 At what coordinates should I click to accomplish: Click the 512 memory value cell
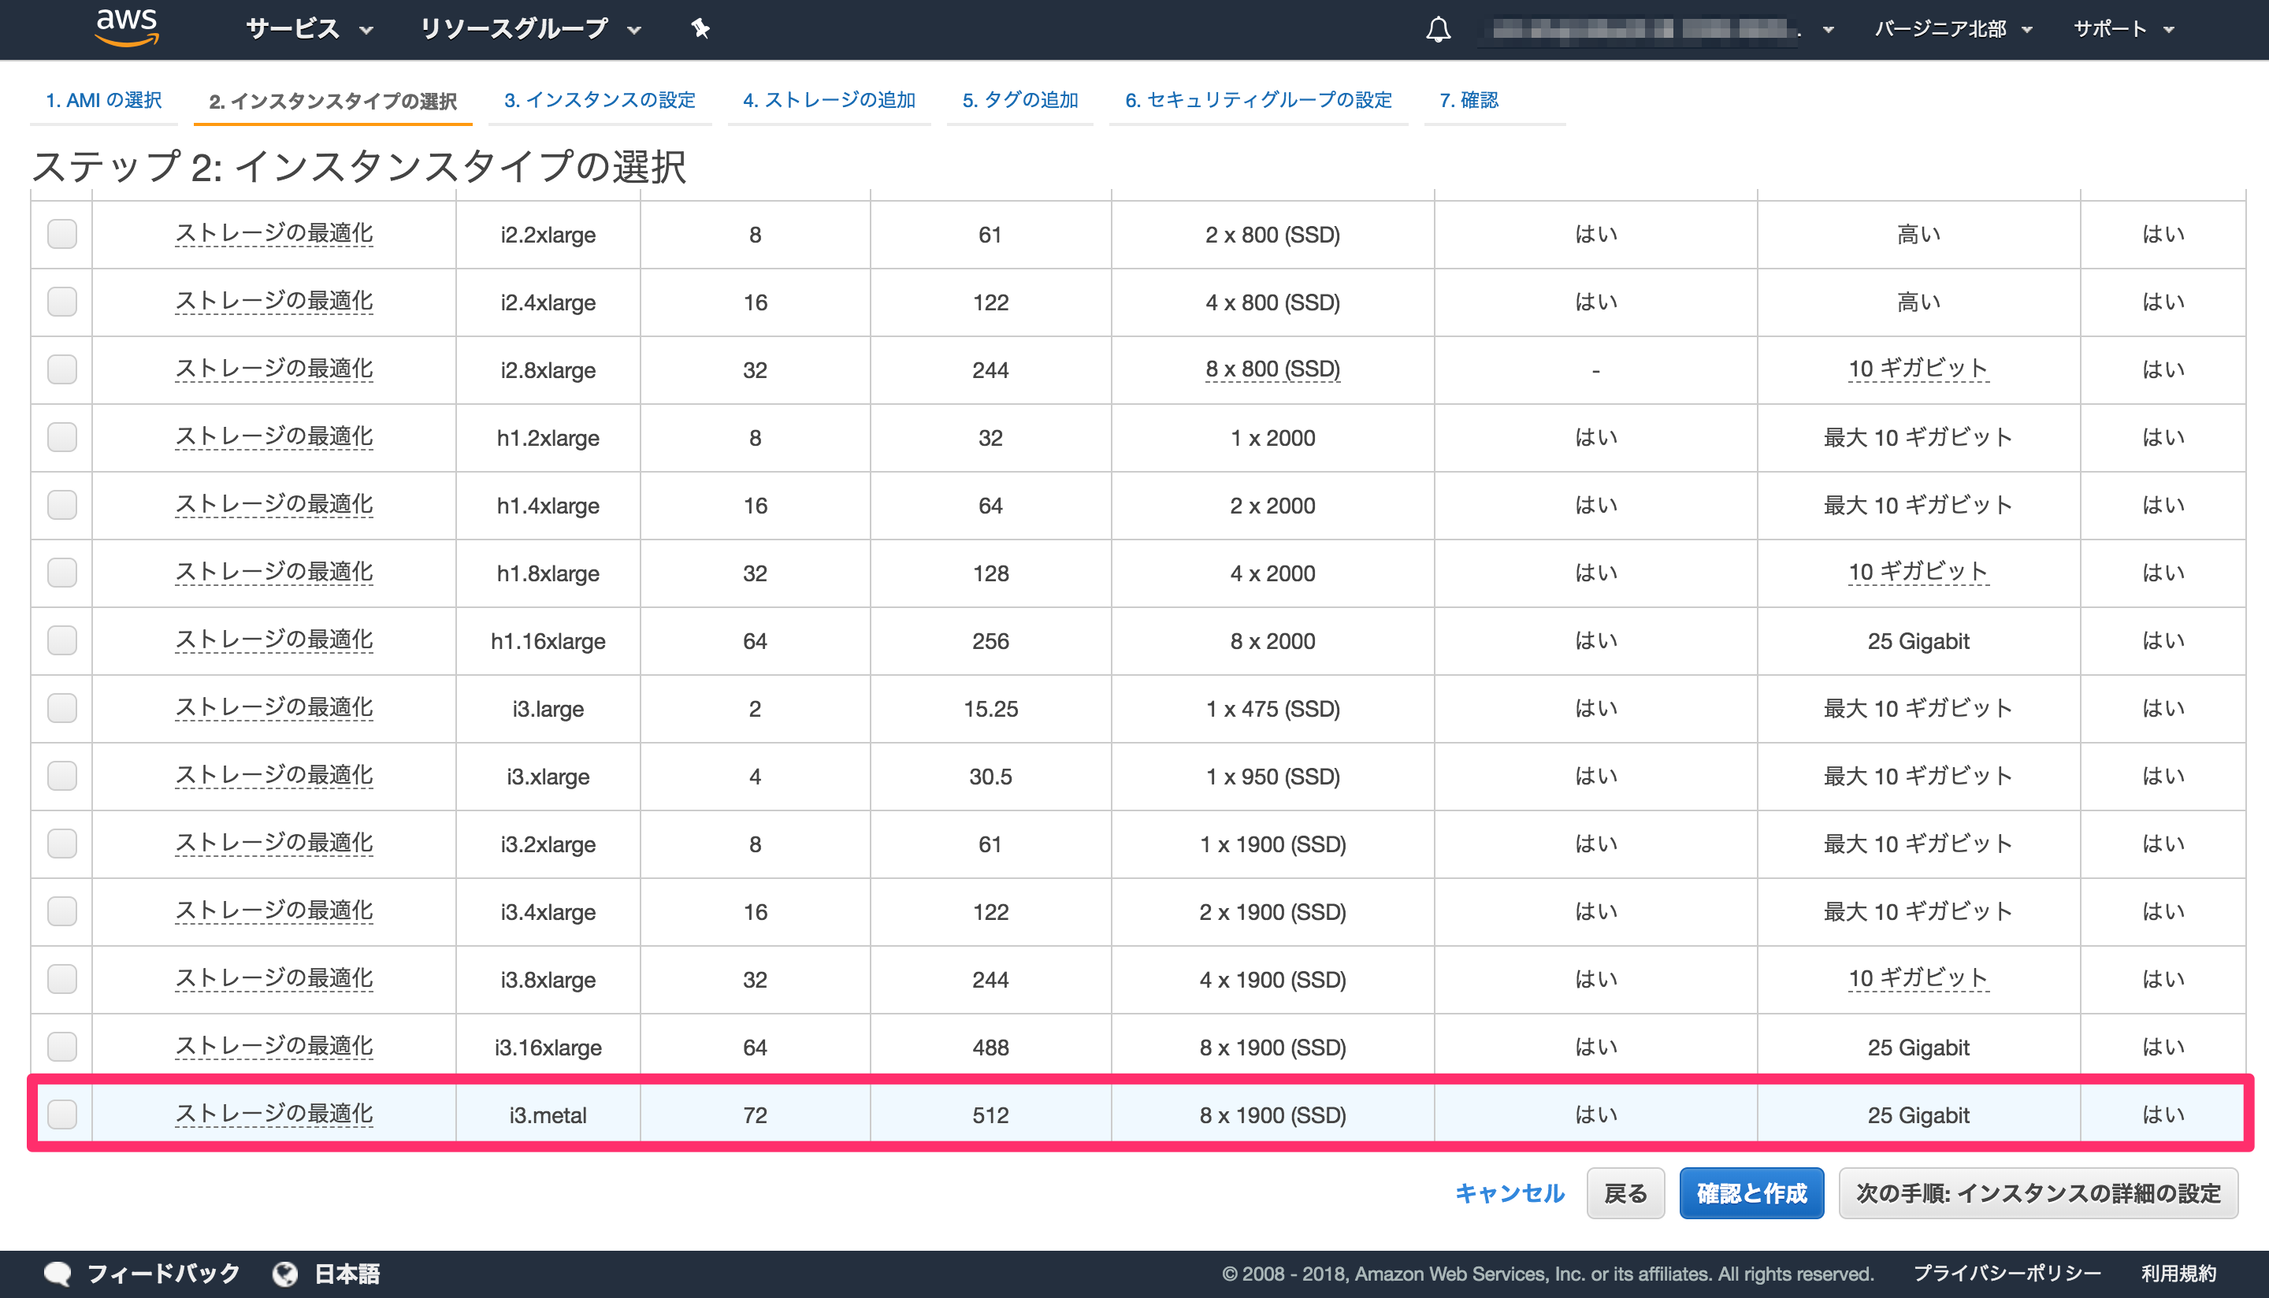coord(990,1115)
